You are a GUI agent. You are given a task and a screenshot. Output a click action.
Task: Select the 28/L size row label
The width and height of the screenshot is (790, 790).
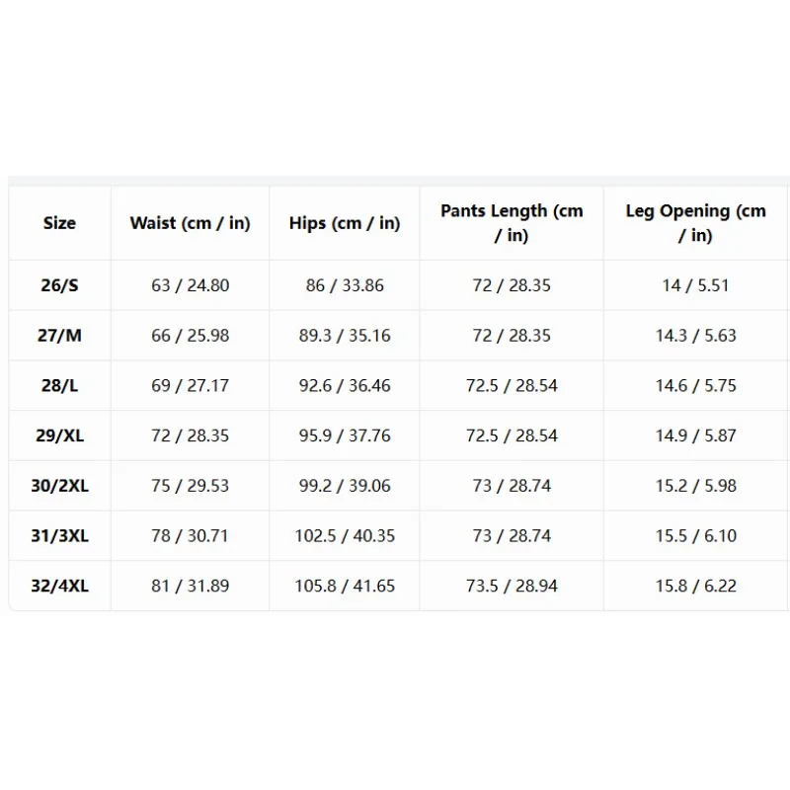pyautogui.click(x=59, y=385)
